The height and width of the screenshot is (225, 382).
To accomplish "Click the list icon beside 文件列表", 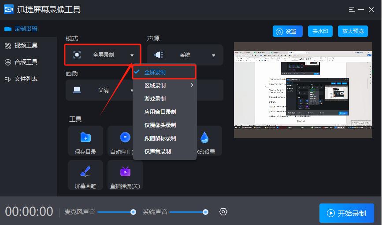I will coord(8,79).
